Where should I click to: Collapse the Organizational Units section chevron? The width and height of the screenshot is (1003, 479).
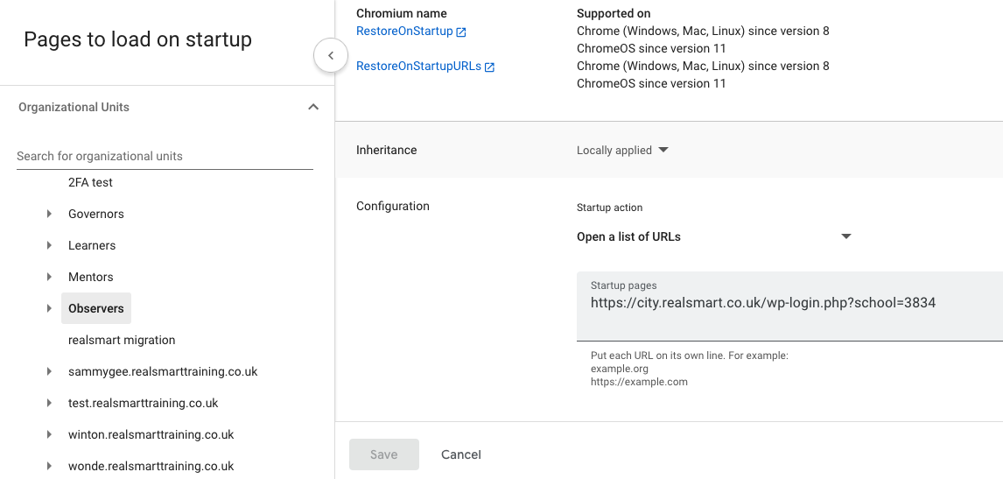tap(313, 107)
